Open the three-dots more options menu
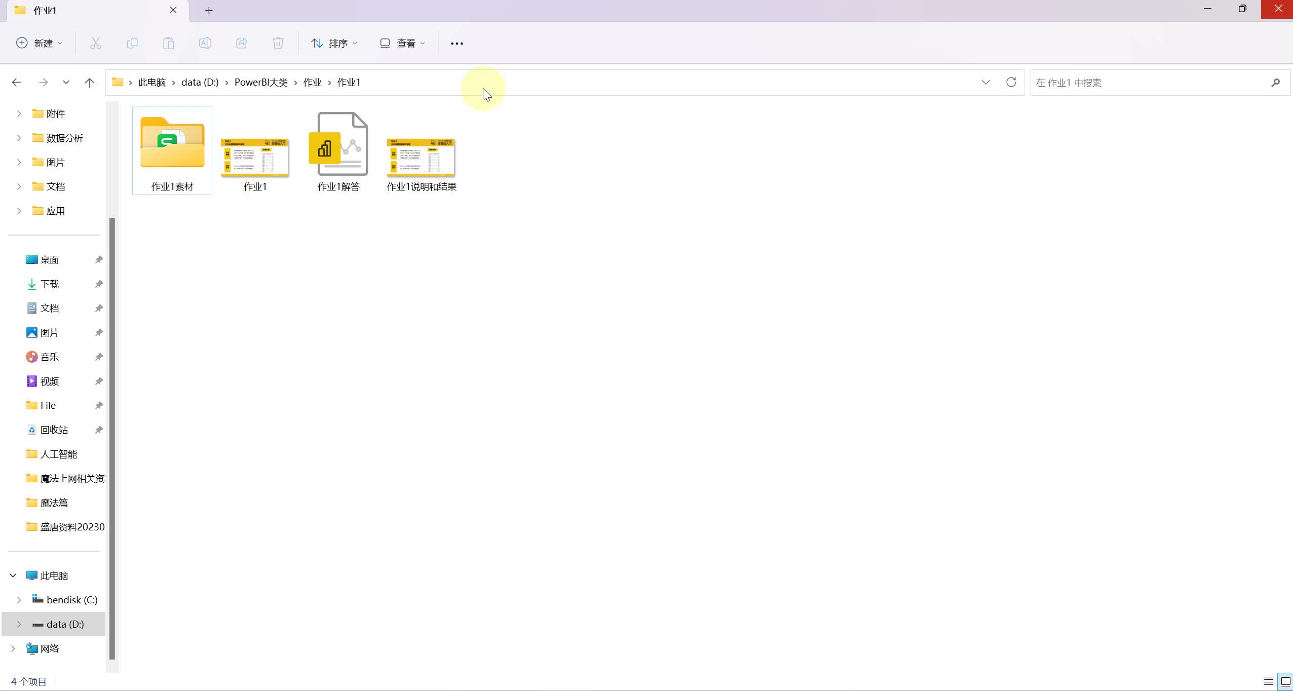Screen dimensions: 1293x691 click(457, 43)
